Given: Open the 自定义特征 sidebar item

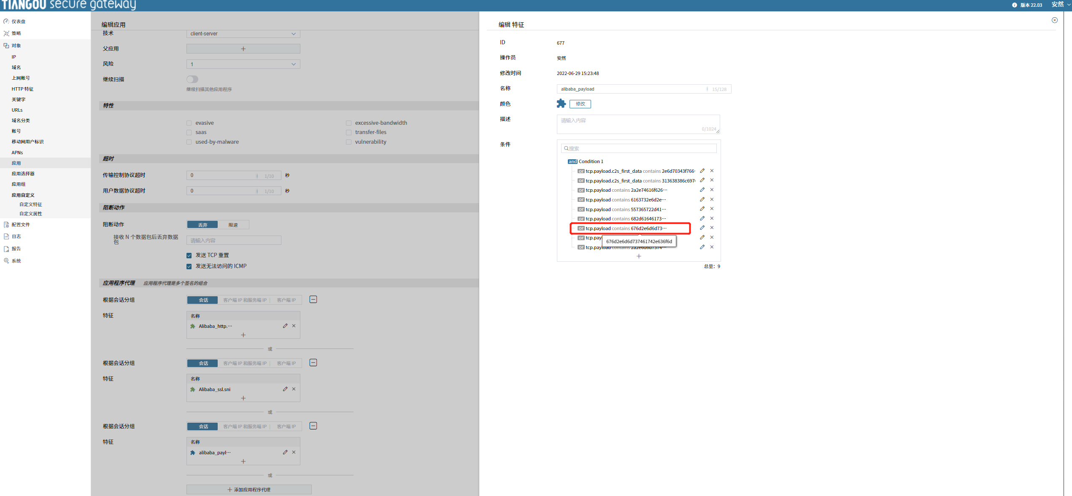Looking at the screenshot, I should [30, 204].
